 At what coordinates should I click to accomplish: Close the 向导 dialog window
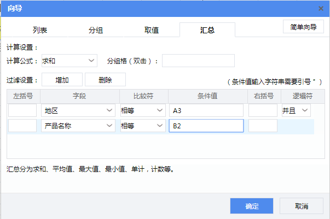321,8
